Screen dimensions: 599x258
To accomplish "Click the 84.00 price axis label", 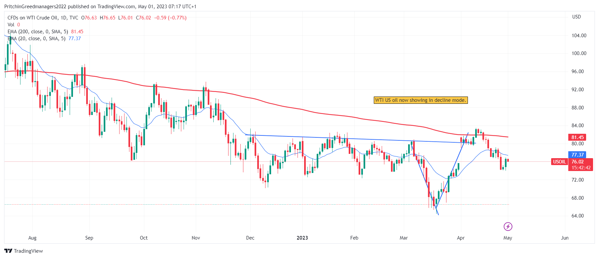I will (578, 126).
